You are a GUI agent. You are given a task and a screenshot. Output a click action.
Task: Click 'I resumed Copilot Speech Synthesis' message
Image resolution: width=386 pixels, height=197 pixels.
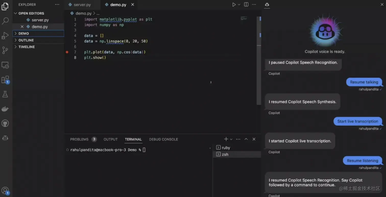(x=303, y=102)
